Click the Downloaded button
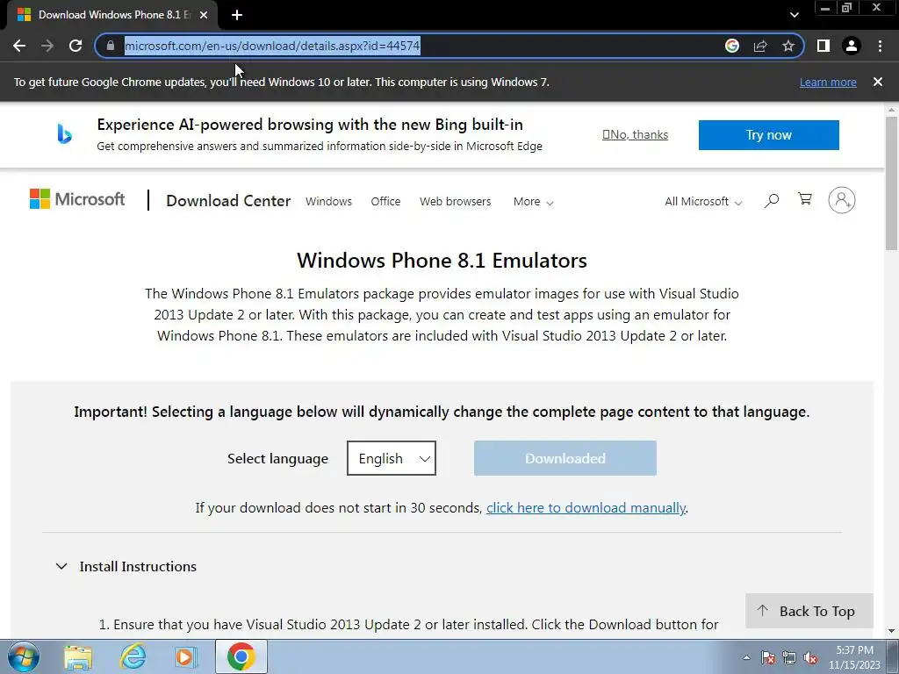This screenshot has width=899, height=674. coord(565,458)
